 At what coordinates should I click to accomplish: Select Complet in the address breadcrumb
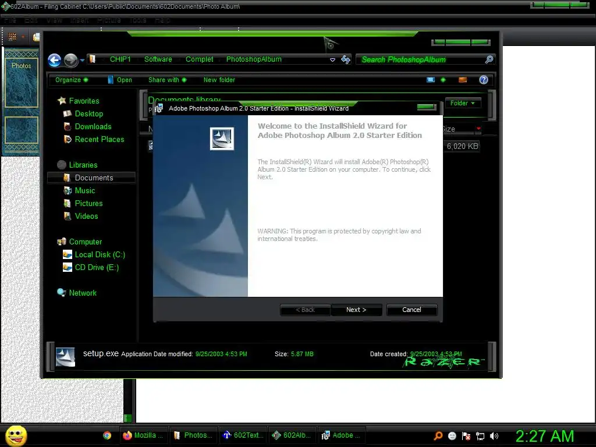pyautogui.click(x=199, y=59)
